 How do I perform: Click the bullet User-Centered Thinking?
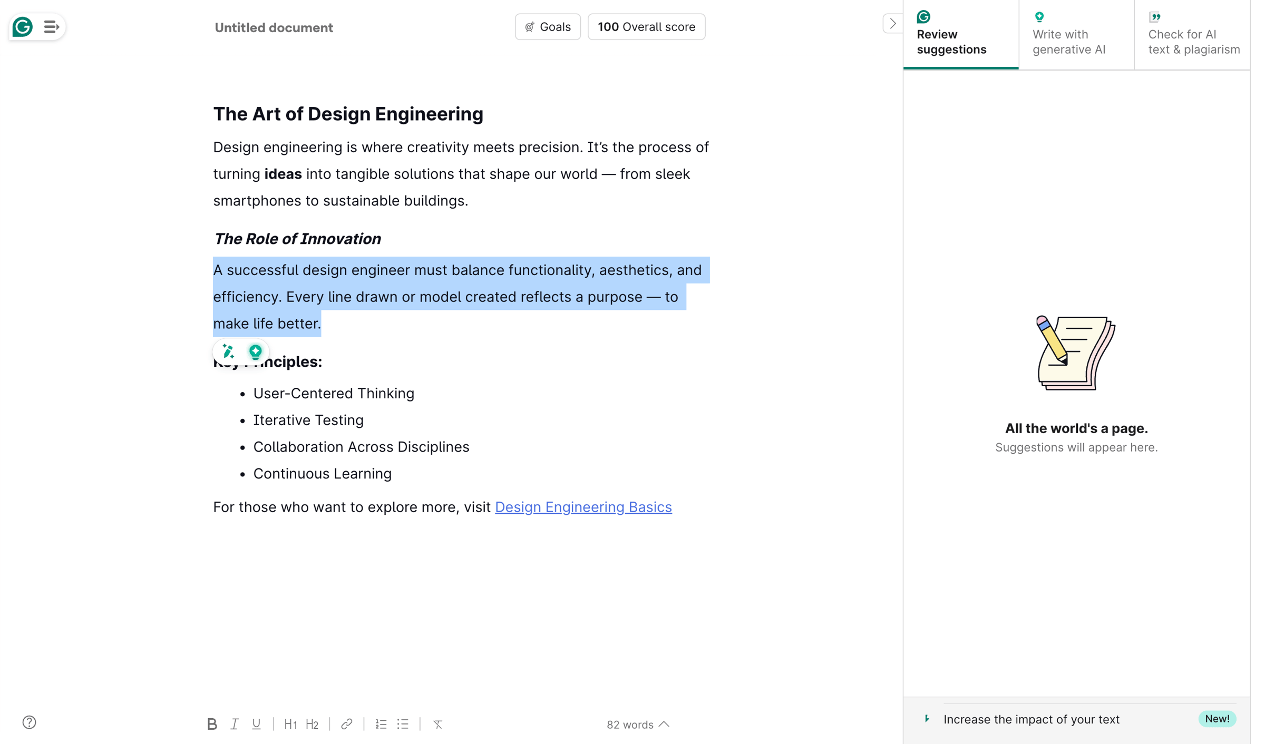click(x=334, y=394)
